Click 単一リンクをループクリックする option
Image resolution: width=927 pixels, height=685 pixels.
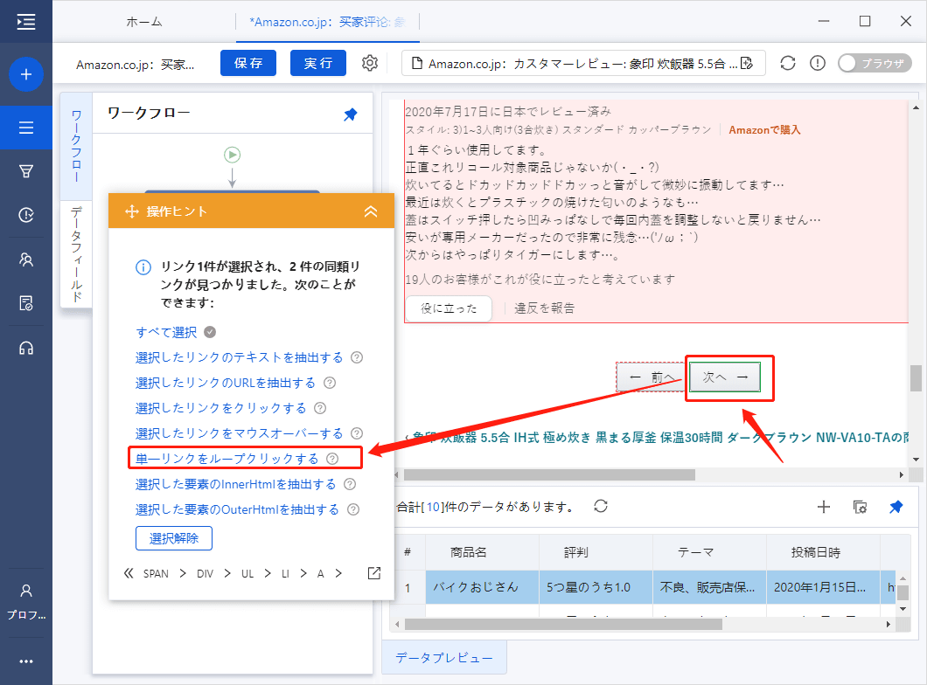pyautogui.click(x=226, y=457)
